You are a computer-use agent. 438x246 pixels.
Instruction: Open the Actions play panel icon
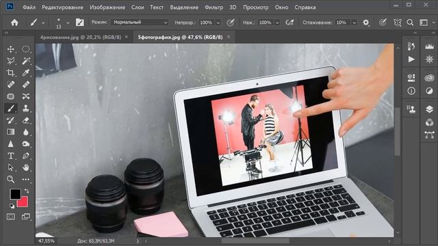coord(411,59)
